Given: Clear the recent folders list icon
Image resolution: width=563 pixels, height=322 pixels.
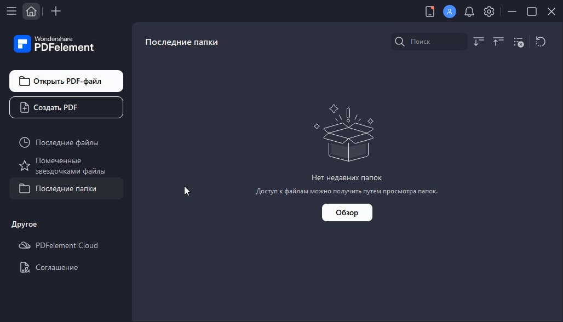Looking at the screenshot, I should (x=518, y=42).
